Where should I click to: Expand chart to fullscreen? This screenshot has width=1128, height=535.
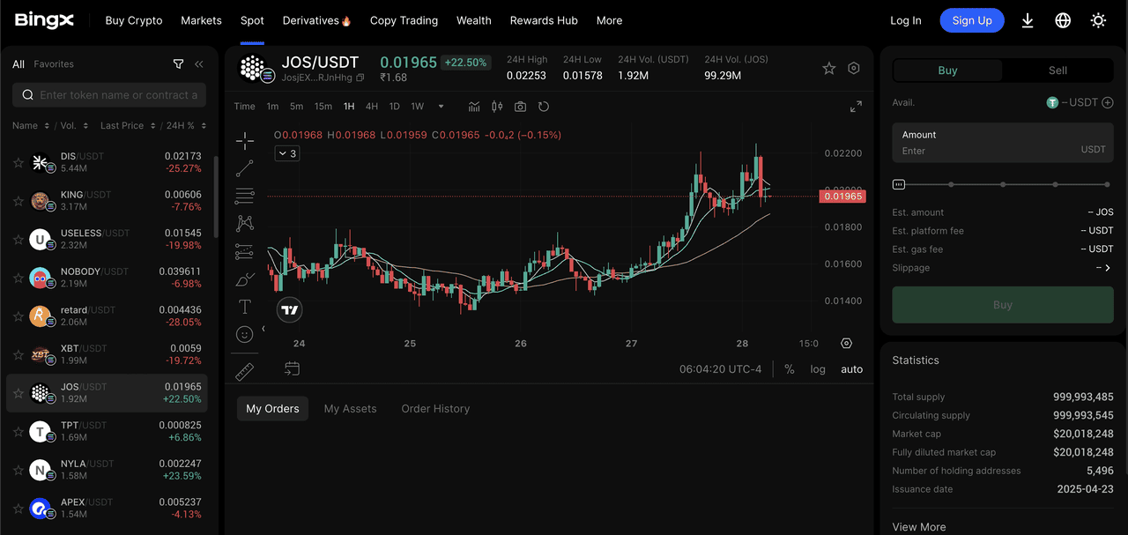856,107
